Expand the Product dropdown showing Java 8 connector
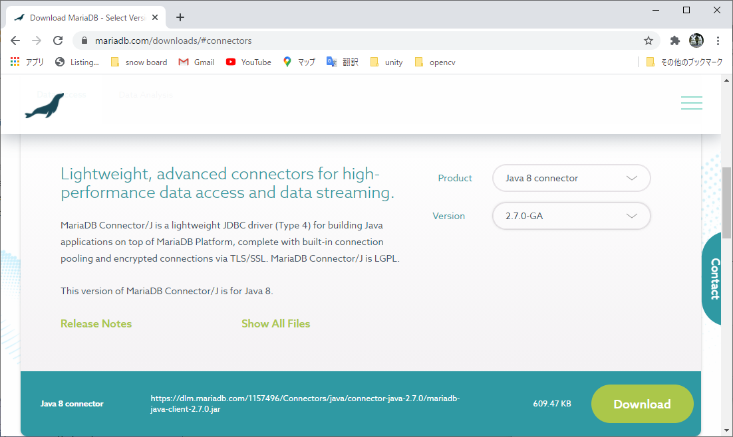The width and height of the screenshot is (733, 437). click(571, 178)
